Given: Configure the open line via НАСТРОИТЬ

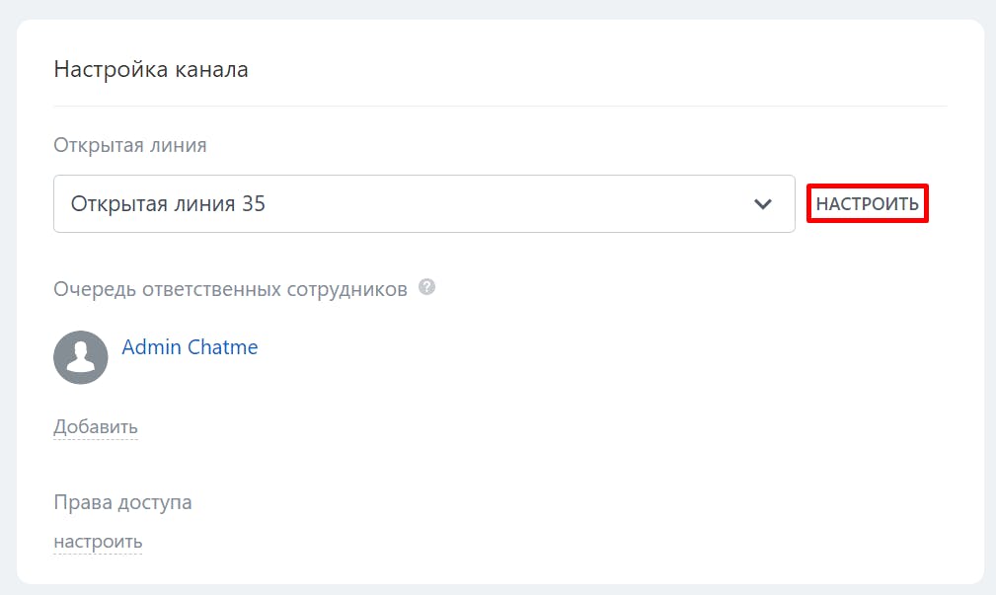Looking at the screenshot, I should (x=867, y=204).
